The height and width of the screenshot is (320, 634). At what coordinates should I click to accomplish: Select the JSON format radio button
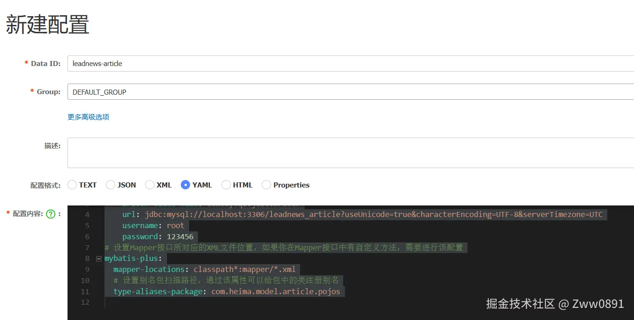111,185
